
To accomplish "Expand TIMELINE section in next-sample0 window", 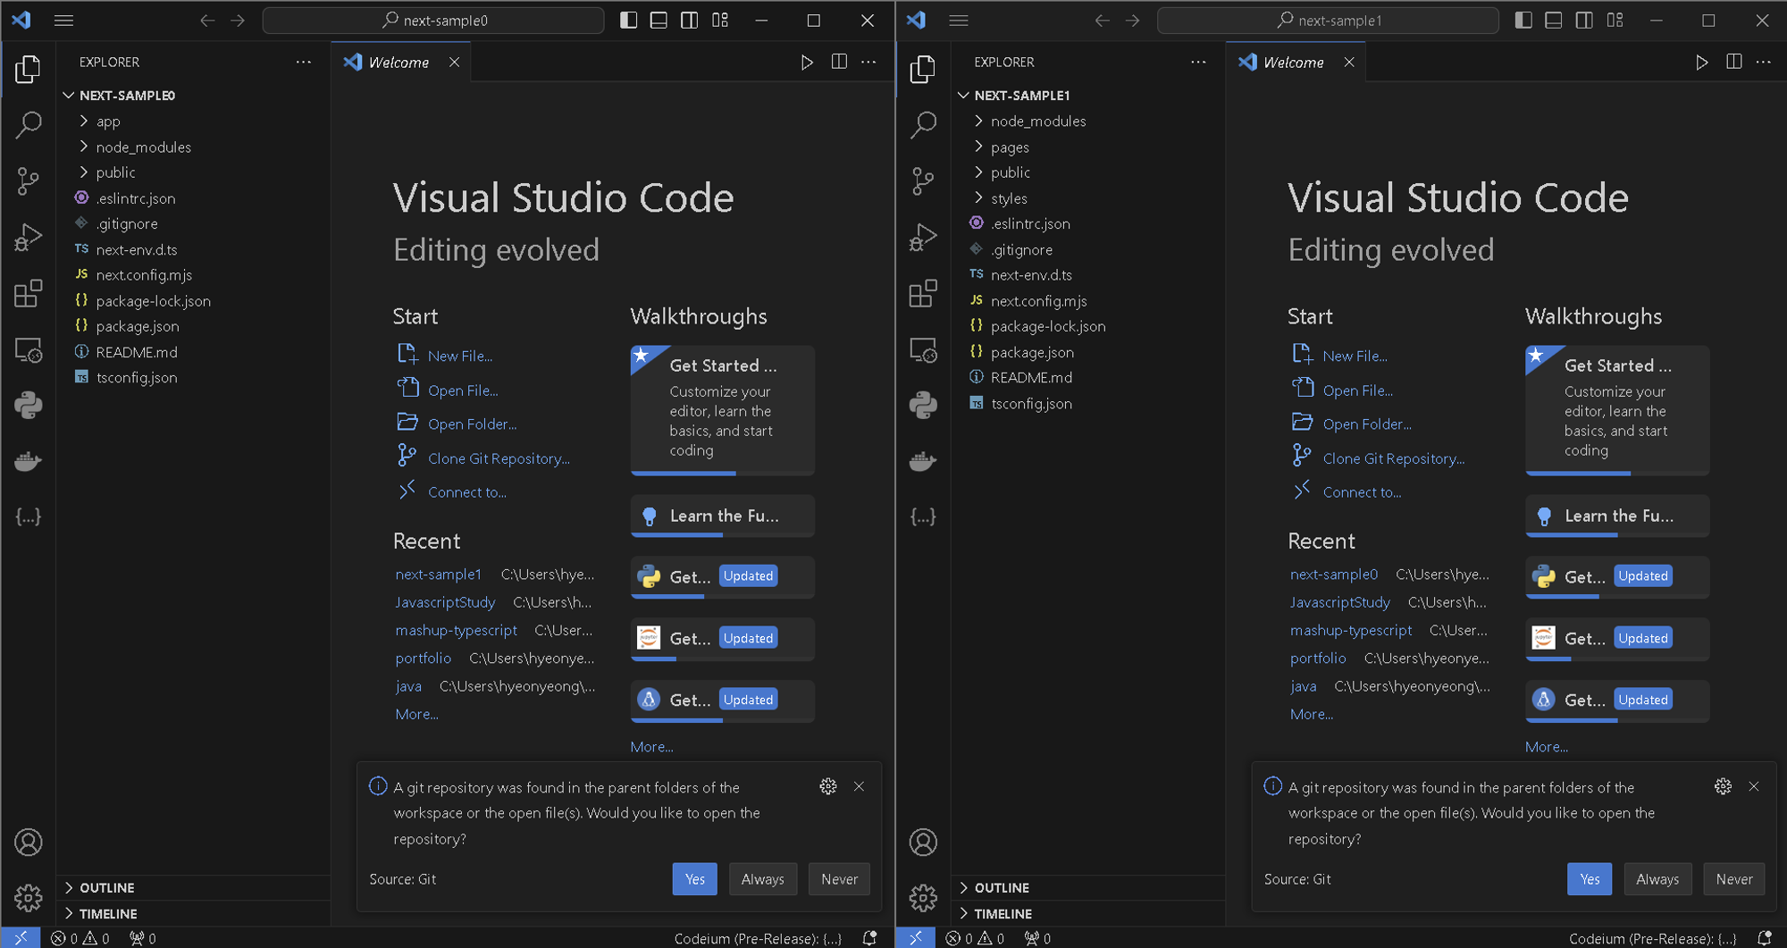I will (193, 913).
